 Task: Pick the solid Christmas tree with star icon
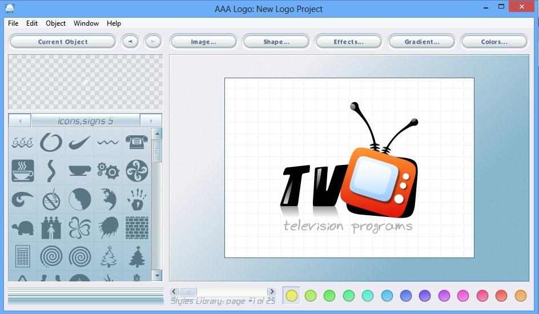pos(136,256)
